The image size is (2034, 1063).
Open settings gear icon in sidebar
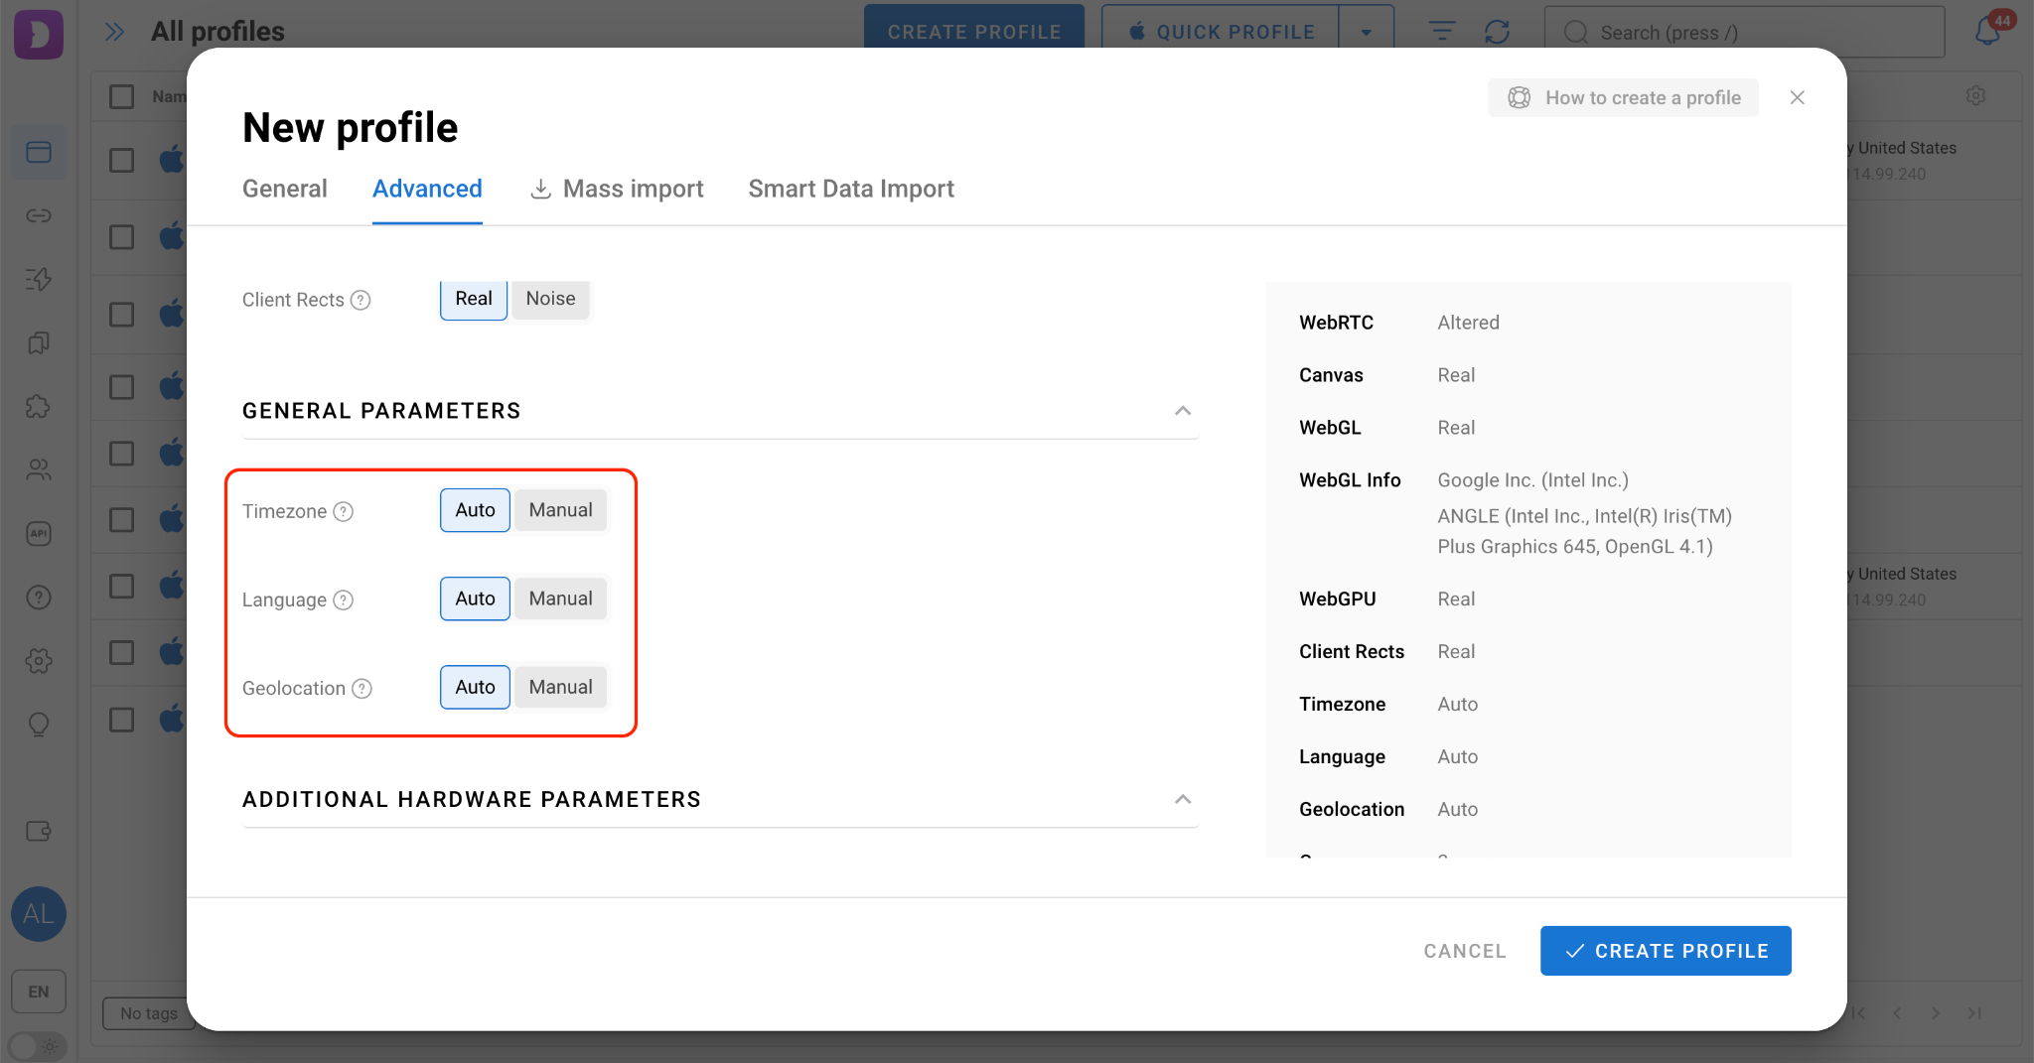pos(39,660)
